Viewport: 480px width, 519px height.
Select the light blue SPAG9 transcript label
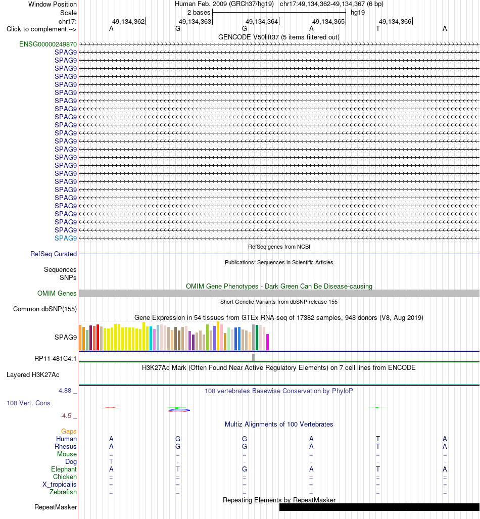[66, 239]
